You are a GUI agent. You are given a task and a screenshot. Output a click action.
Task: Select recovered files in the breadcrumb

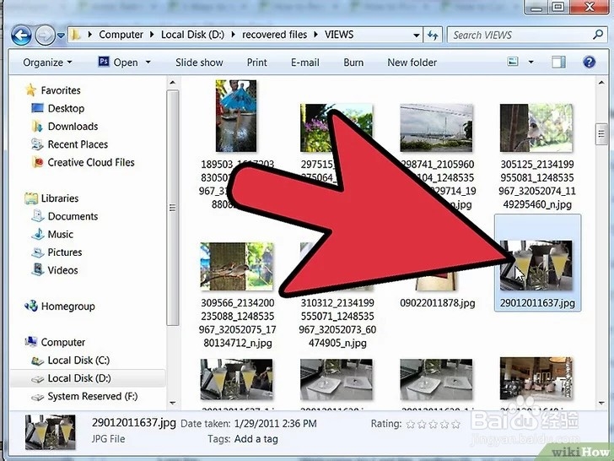[274, 35]
